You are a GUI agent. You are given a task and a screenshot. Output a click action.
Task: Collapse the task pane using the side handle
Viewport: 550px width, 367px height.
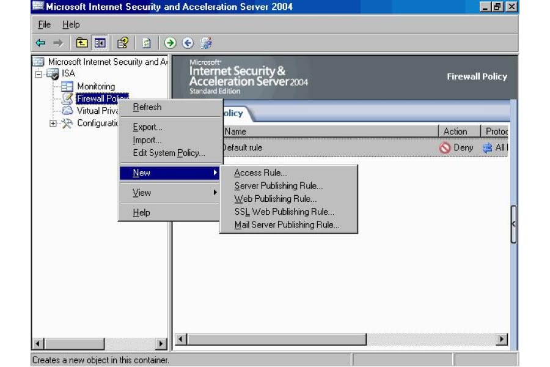coord(513,224)
